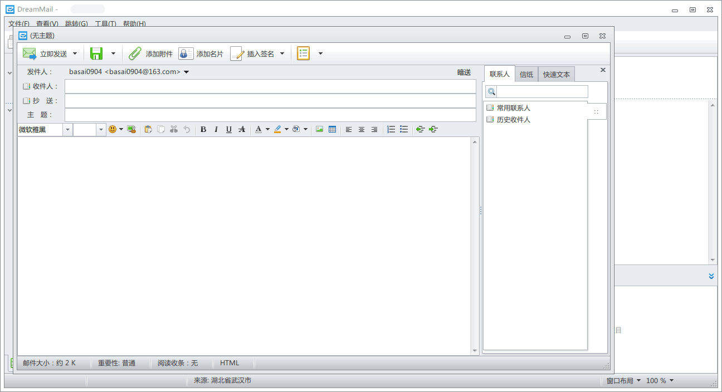Screen dimensions: 722x392
Task: Click the background paint bucket icon
Action: tap(296, 129)
